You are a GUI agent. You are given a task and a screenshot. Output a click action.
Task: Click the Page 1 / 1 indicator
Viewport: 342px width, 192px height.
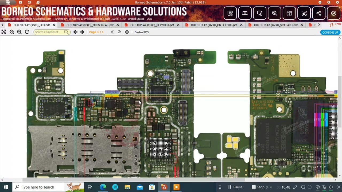click(96, 32)
